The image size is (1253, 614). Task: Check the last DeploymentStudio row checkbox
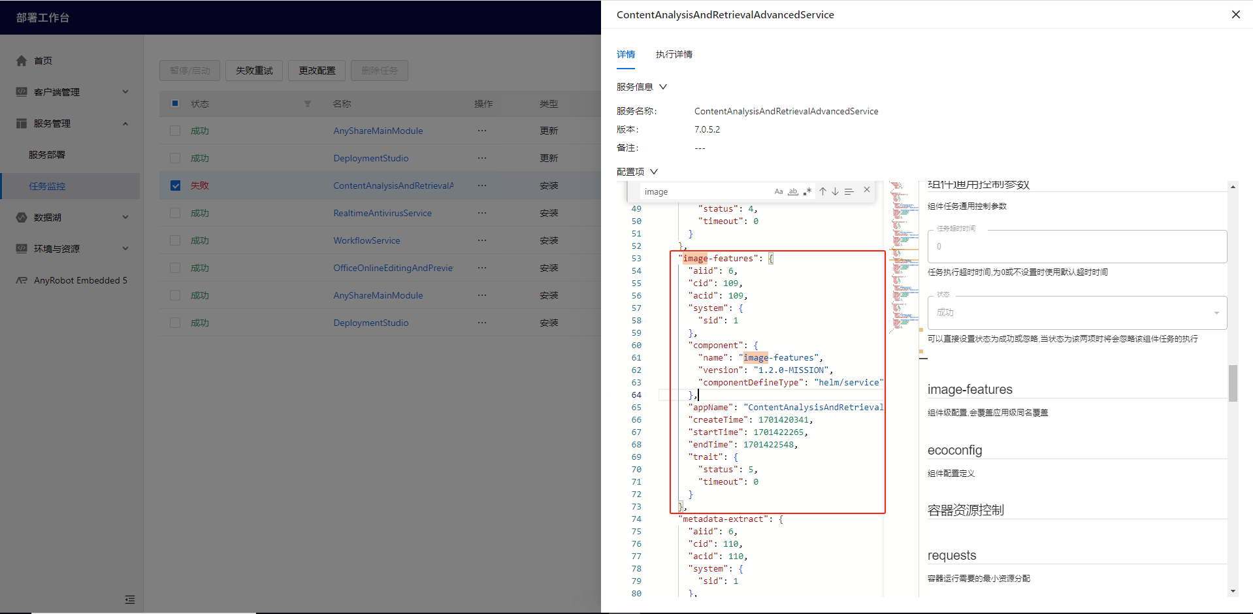tap(175, 323)
